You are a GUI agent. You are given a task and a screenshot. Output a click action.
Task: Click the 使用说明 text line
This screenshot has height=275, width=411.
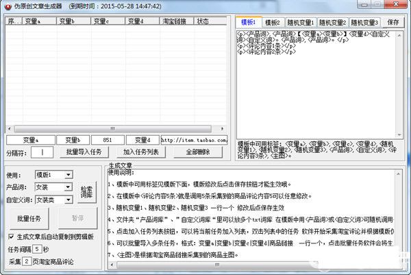pos(121,172)
